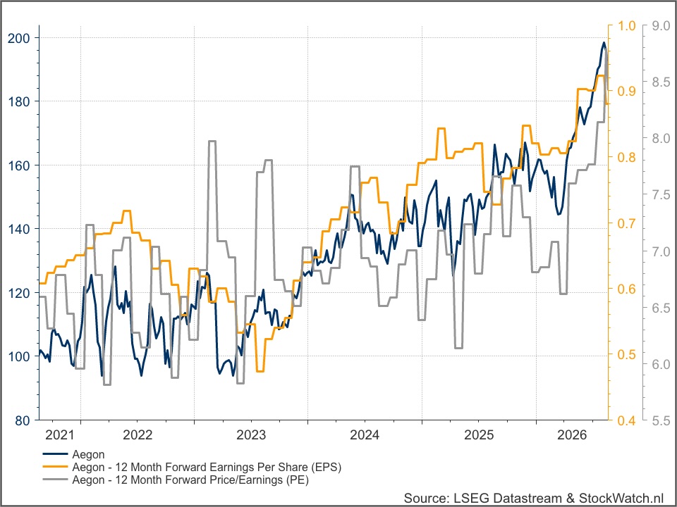Click the source credit LSEG Datastream & StockWatch.nl
The height and width of the screenshot is (507, 677).
pos(534,498)
